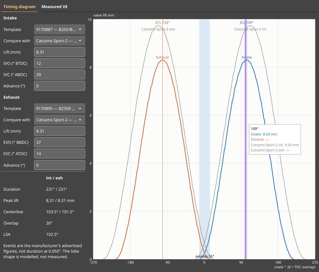Click the -180 crank axis tick label
Viewport: 319px width, 272px height.
tap(130, 262)
